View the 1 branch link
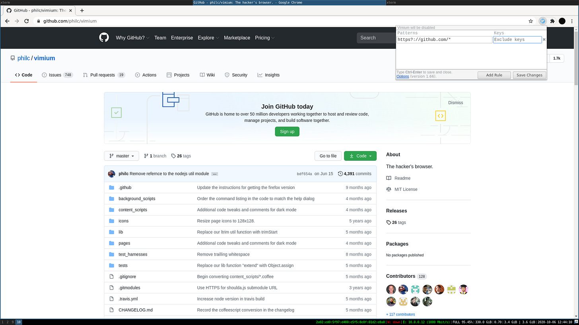This screenshot has height=325, width=579. click(x=155, y=156)
